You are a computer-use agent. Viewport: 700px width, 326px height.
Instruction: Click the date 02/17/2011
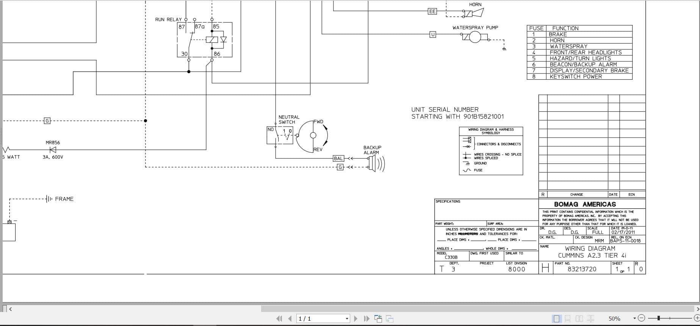(x=623, y=232)
